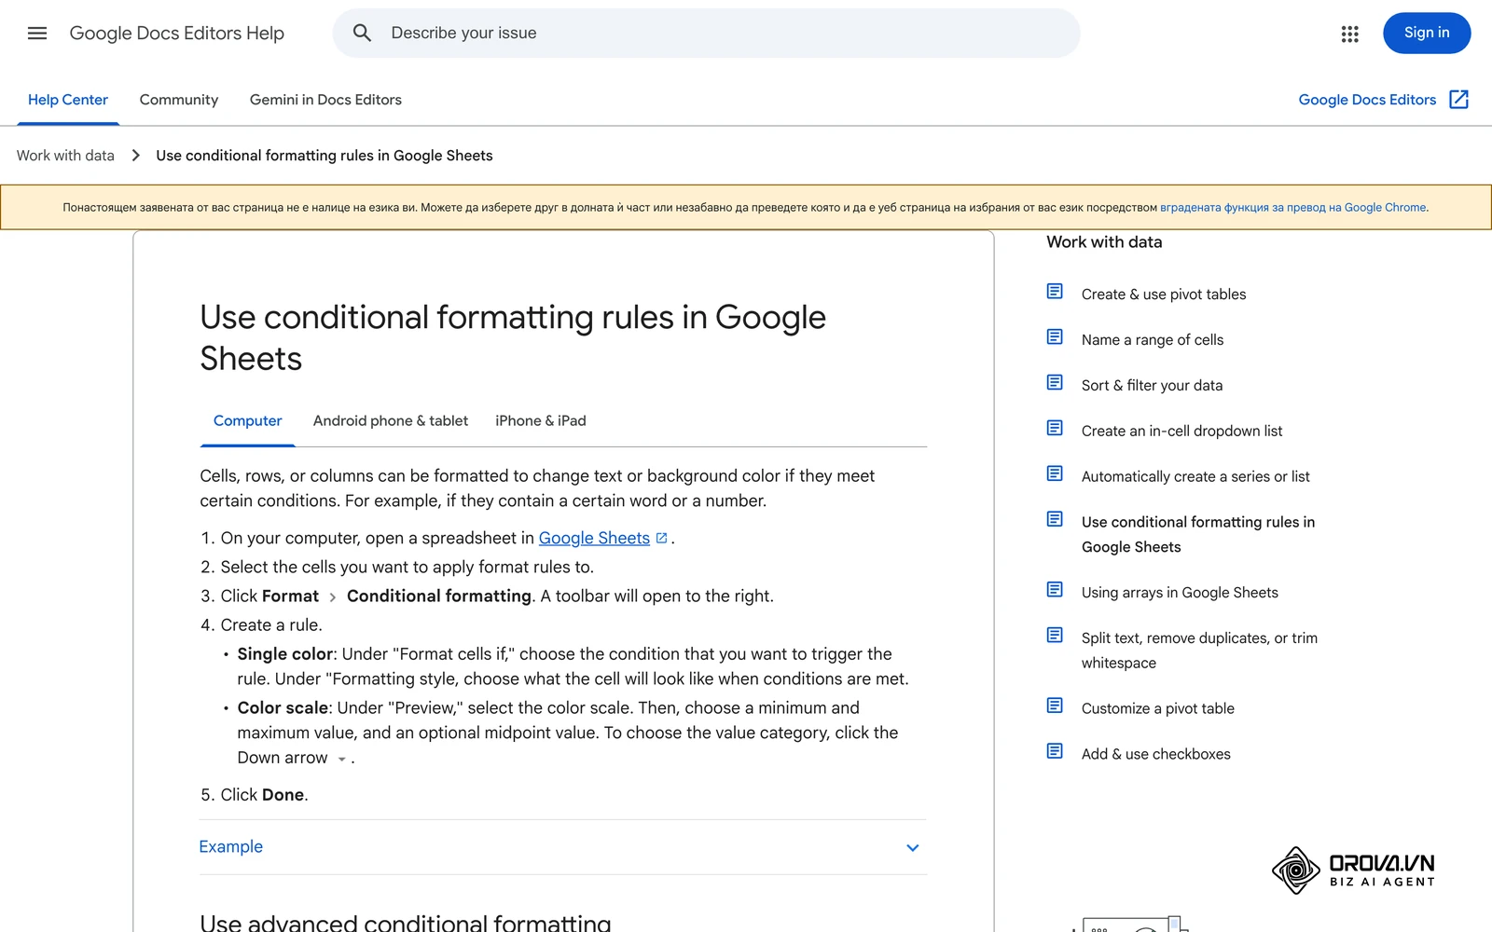Image resolution: width=1492 pixels, height=932 pixels.
Task: Open Gemini in Docs Editors tab
Action: tap(325, 100)
